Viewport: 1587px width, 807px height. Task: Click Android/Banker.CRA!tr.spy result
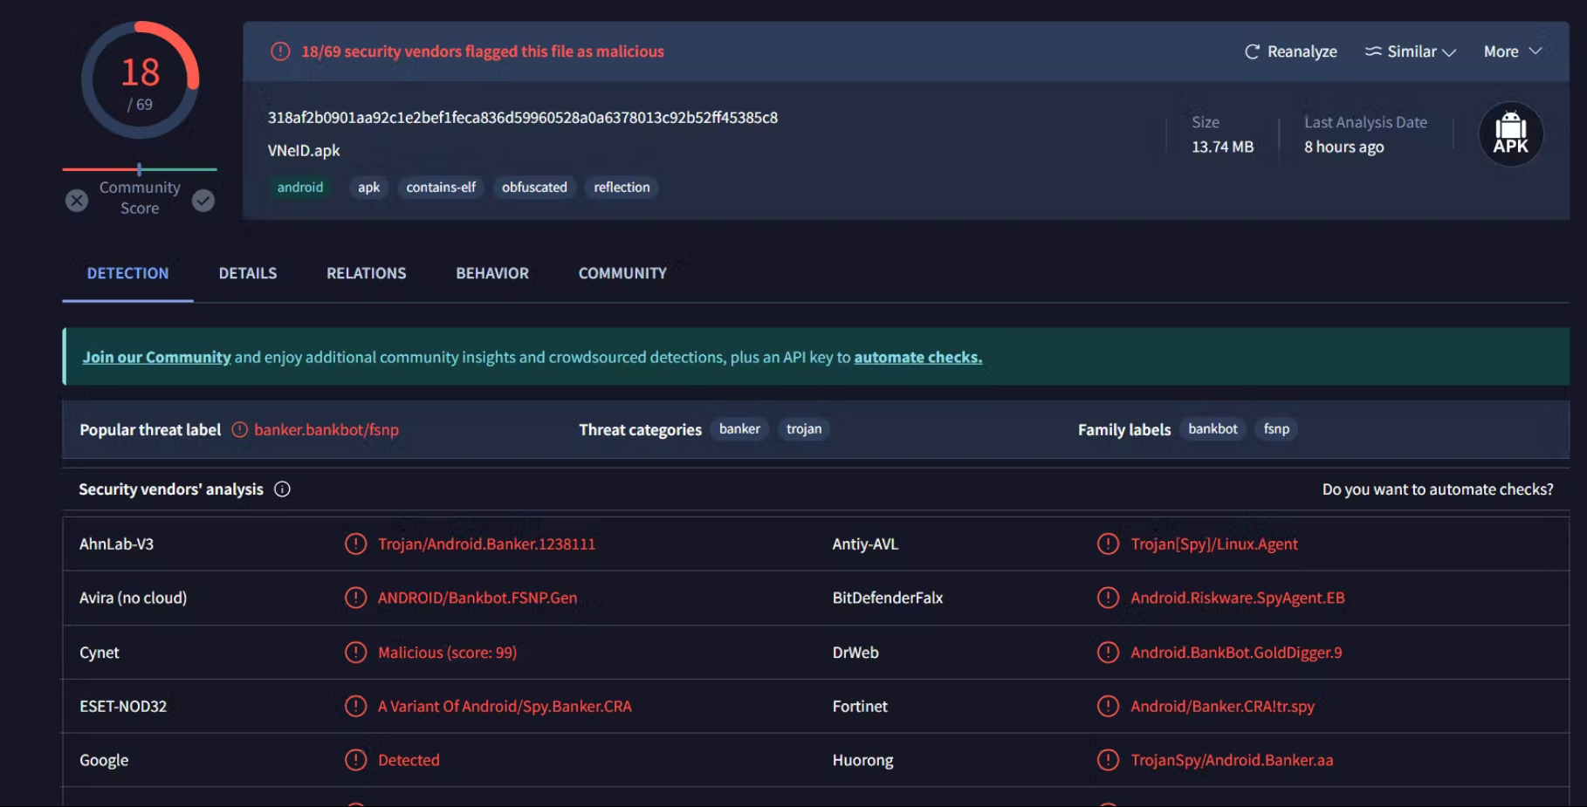pos(1222,706)
